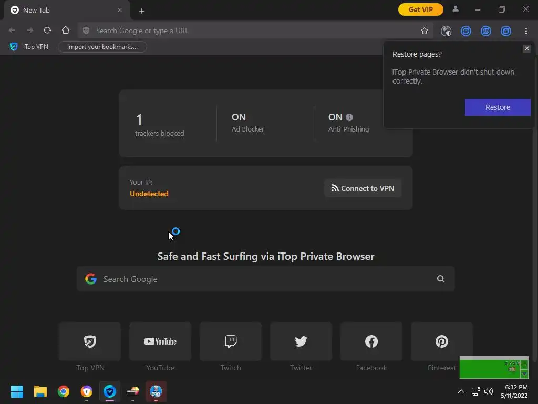Click the shield icon in address bar
Screen dimensions: 538x404
coord(86,31)
